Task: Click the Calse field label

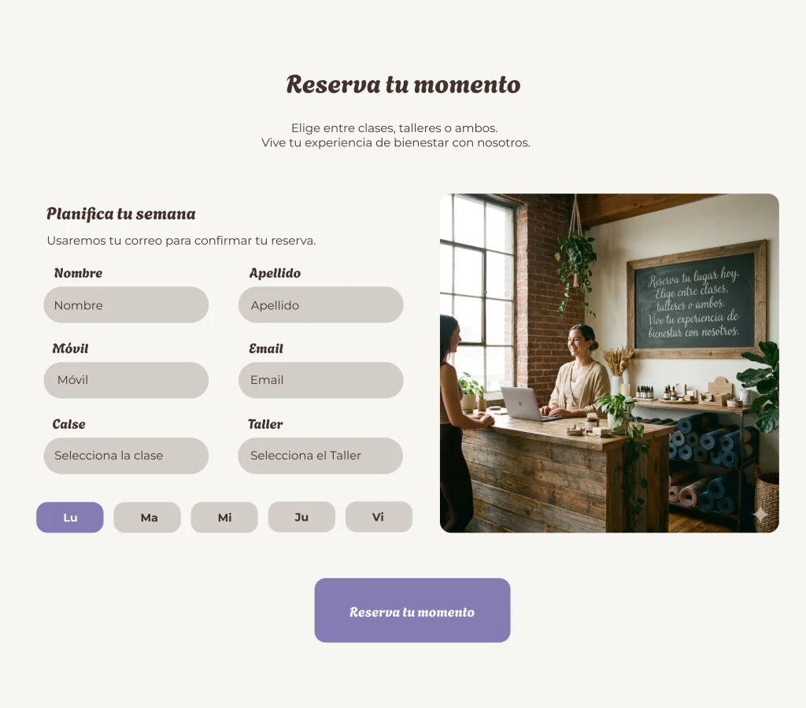Action: click(69, 424)
